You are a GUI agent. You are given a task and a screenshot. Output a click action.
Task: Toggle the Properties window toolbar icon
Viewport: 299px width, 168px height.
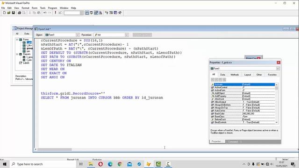[x=96, y=13]
